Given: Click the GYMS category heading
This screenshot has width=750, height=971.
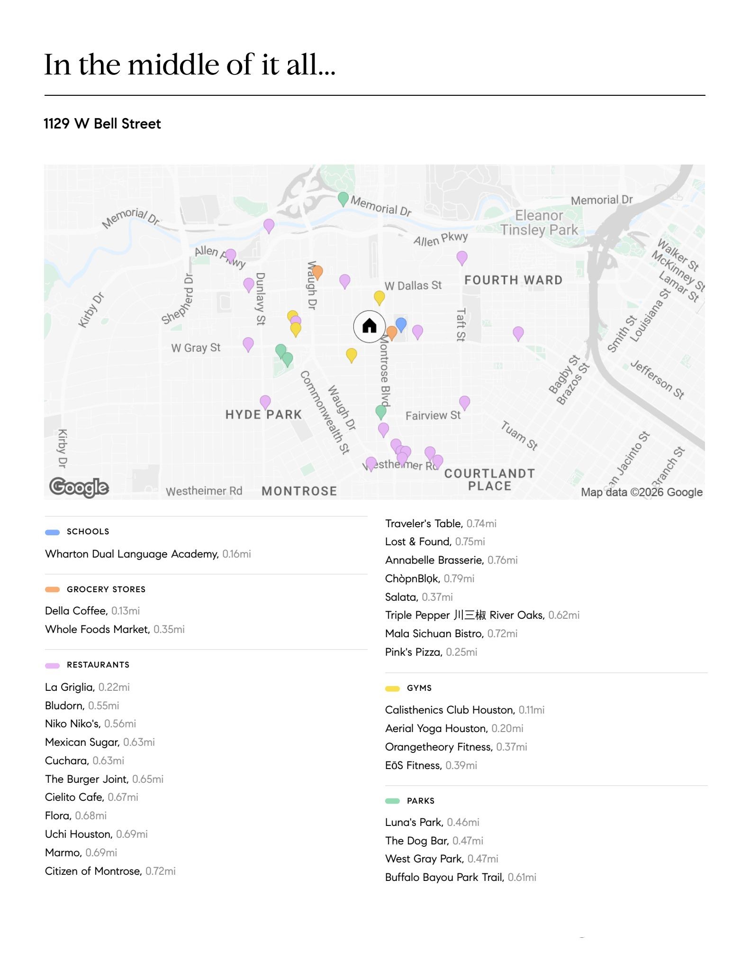Looking at the screenshot, I should (419, 688).
